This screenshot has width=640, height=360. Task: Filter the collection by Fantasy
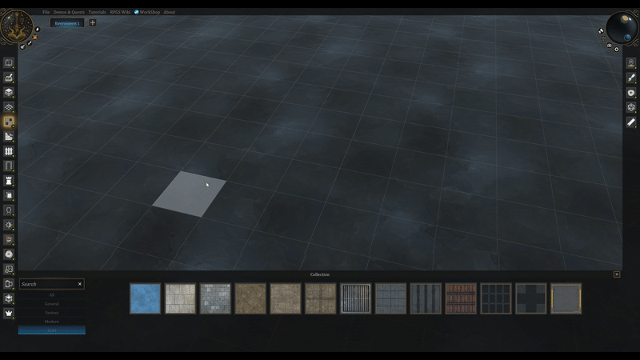(x=52, y=313)
